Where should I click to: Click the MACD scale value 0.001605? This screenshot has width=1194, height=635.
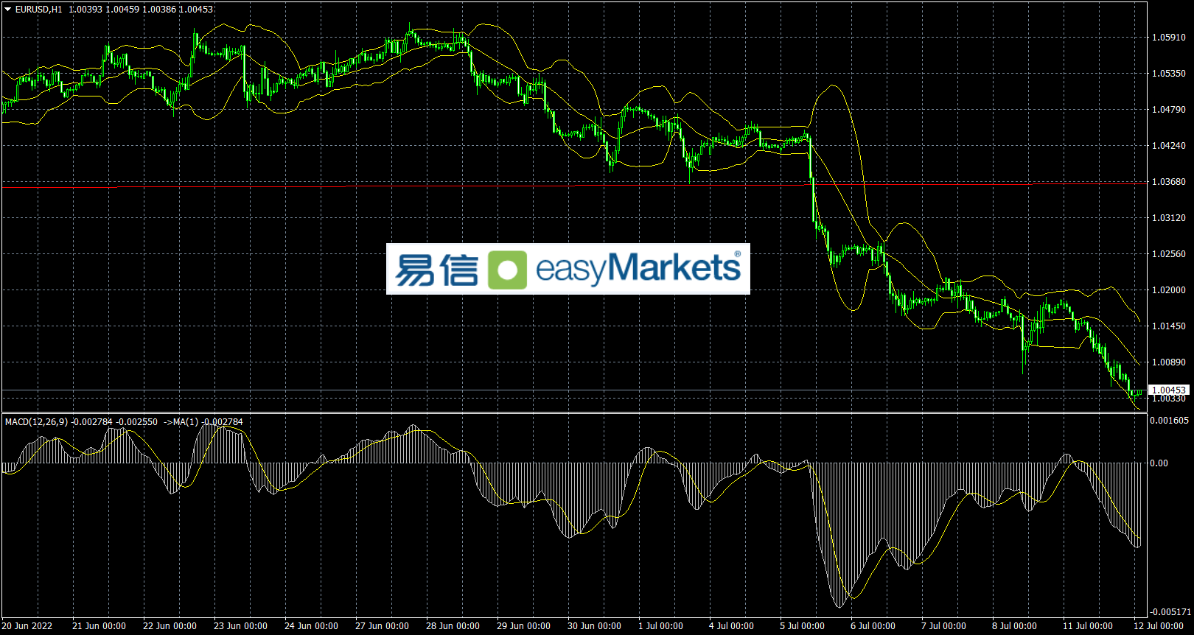click(x=1170, y=421)
